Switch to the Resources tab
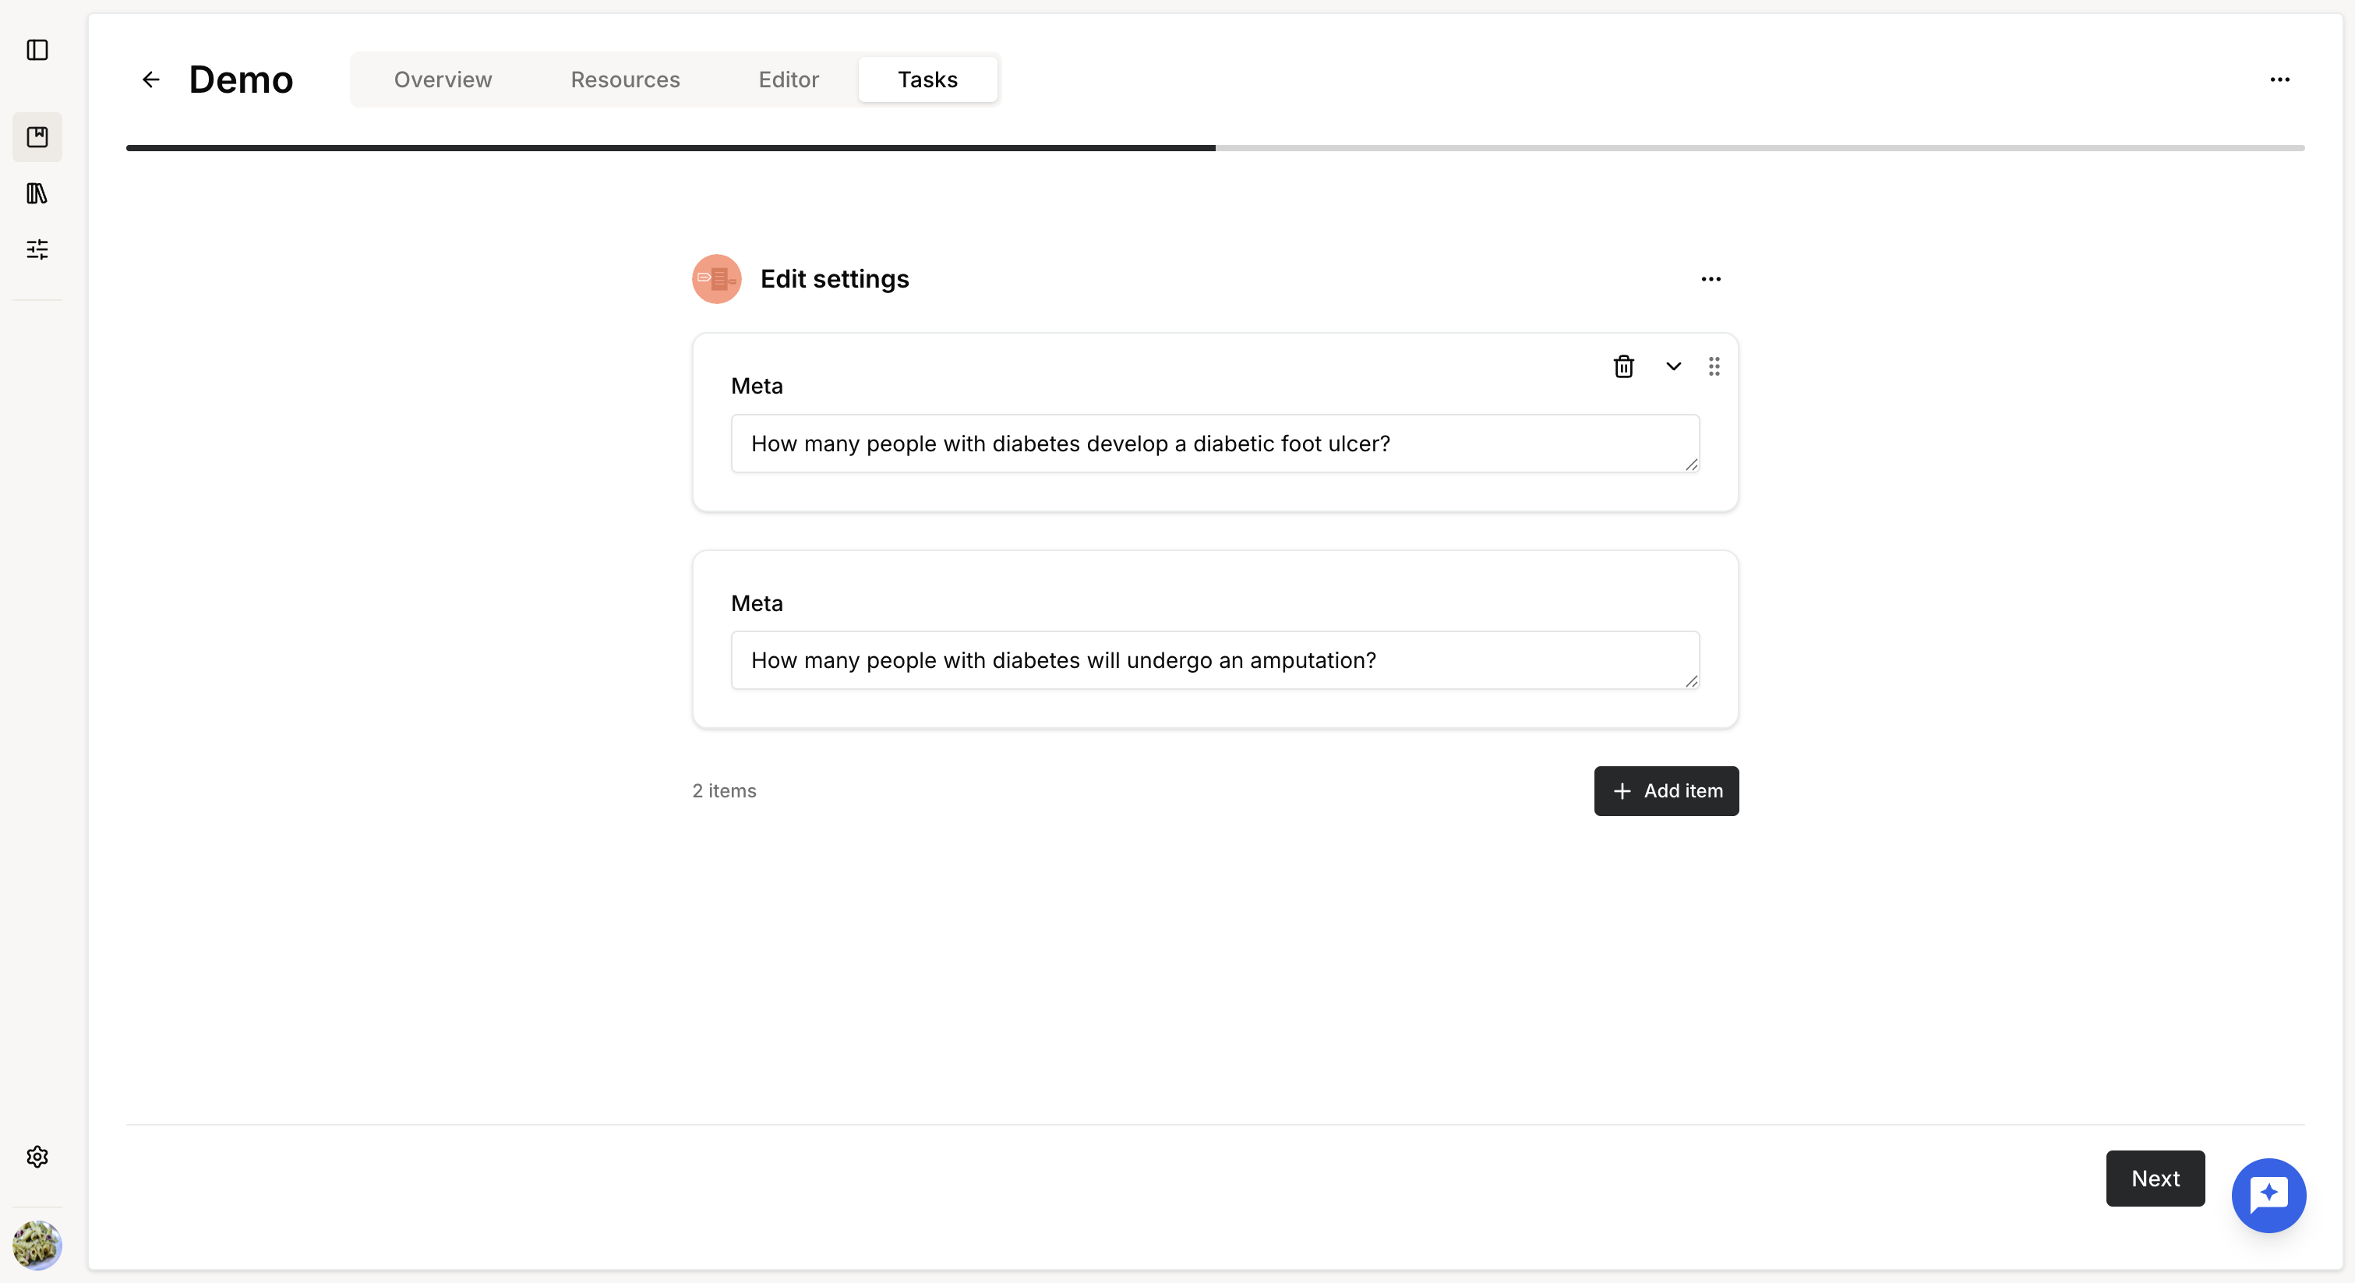 click(x=625, y=80)
